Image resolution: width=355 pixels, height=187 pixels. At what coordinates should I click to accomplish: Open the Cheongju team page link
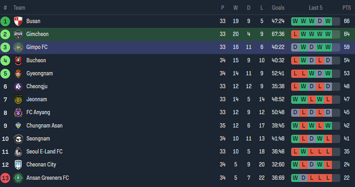37,86
